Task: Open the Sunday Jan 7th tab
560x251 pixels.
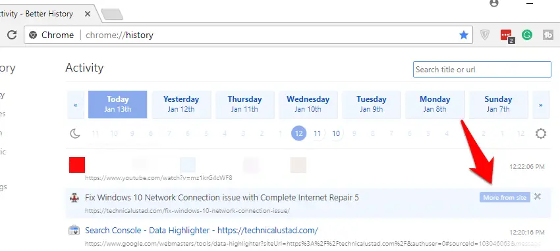Action: click(x=498, y=104)
